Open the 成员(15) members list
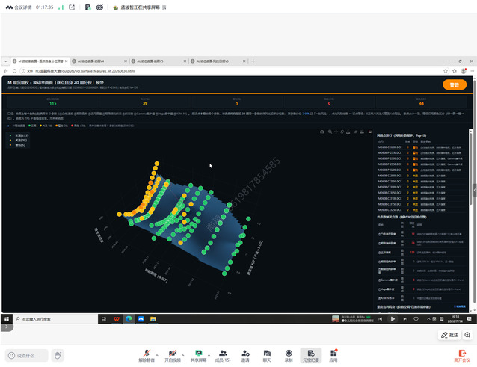 223,356
